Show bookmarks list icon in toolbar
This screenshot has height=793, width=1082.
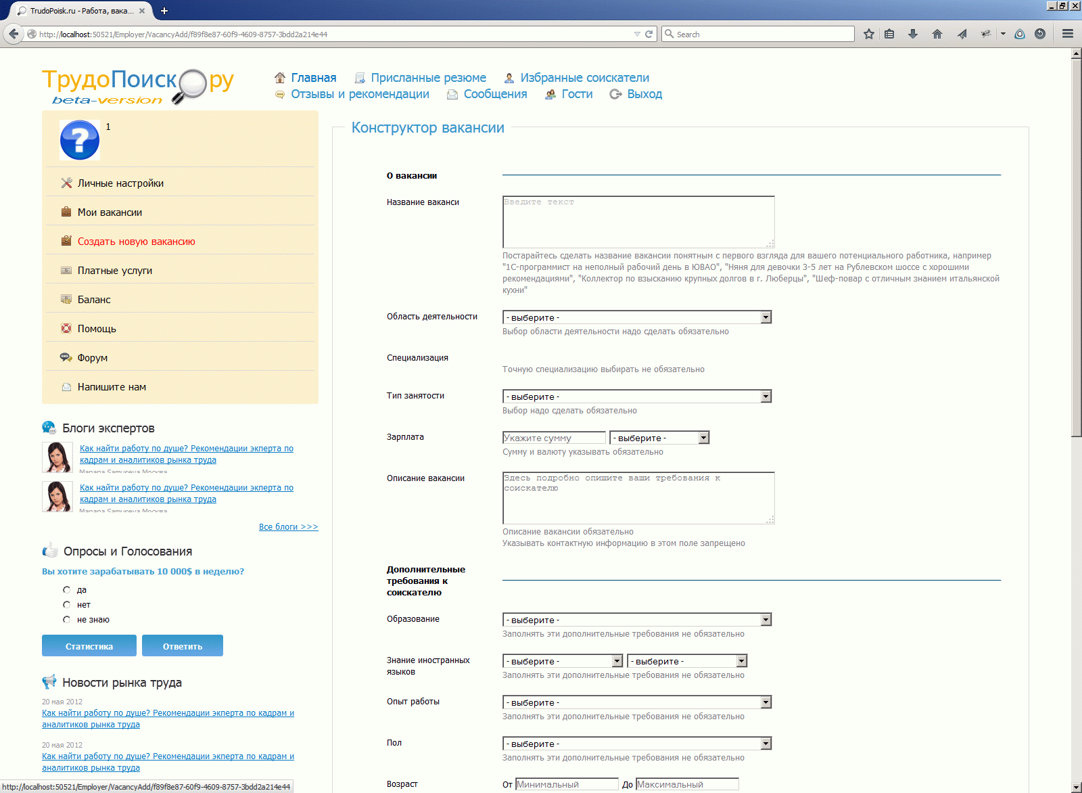[889, 34]
